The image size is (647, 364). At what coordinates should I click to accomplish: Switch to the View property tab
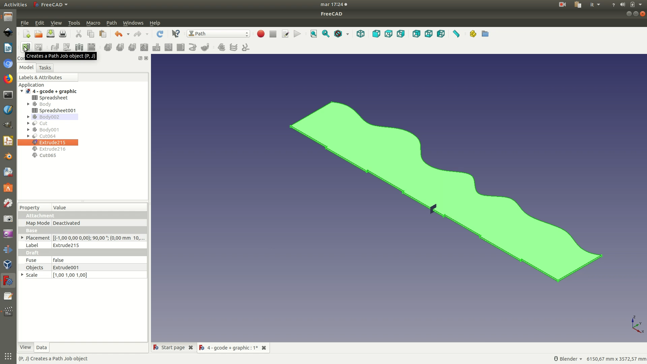coord(25,347)
